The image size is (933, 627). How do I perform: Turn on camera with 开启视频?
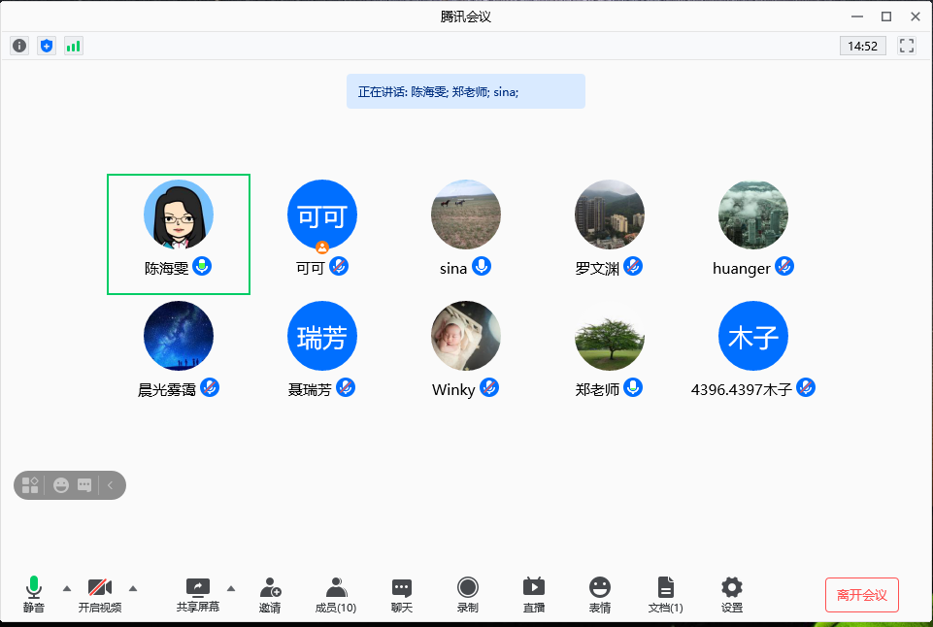[x=100, y=594]
